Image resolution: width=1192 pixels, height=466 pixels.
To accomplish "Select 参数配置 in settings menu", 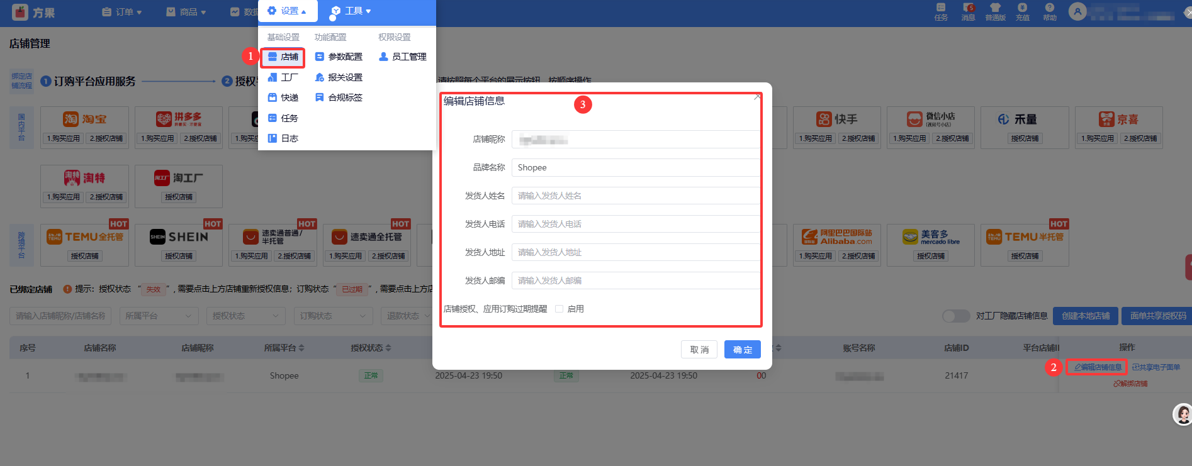I will [x=339, y=57].
